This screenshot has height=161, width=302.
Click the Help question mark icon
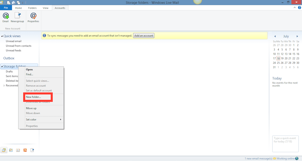300,8
